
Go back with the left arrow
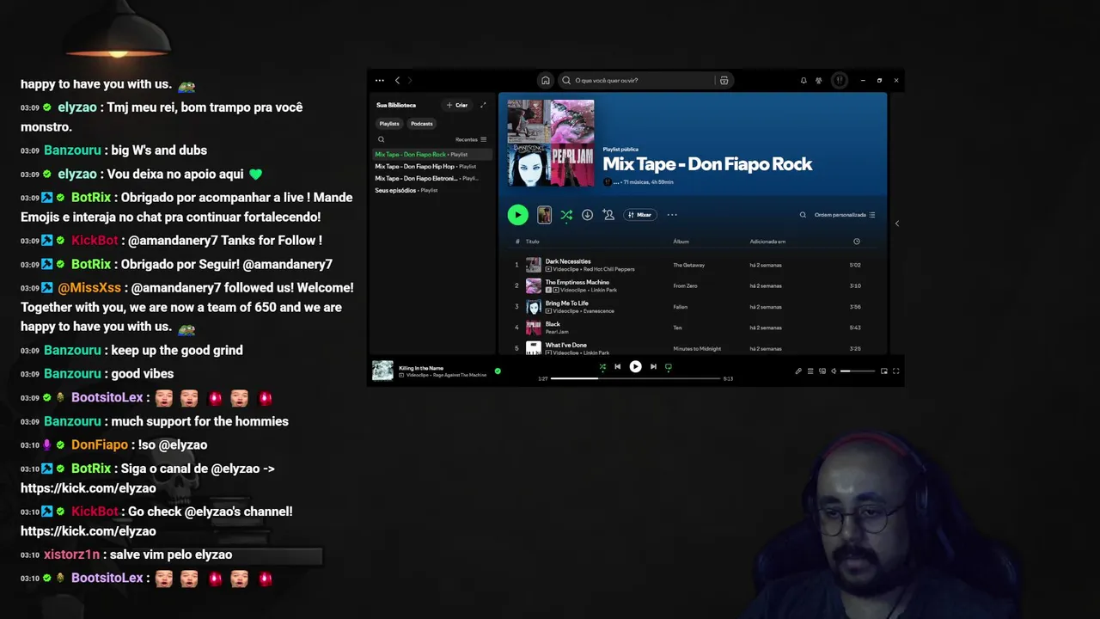click(x=397, y=80)
